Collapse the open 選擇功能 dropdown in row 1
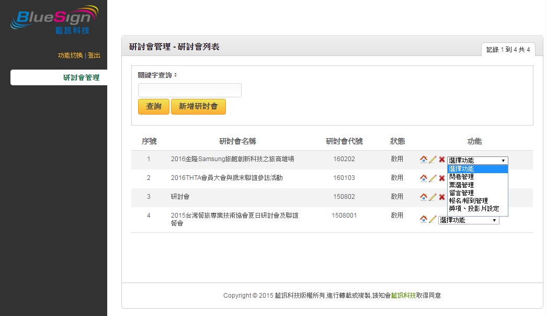Viewport: 546px width, 316px height. point(477,160)
